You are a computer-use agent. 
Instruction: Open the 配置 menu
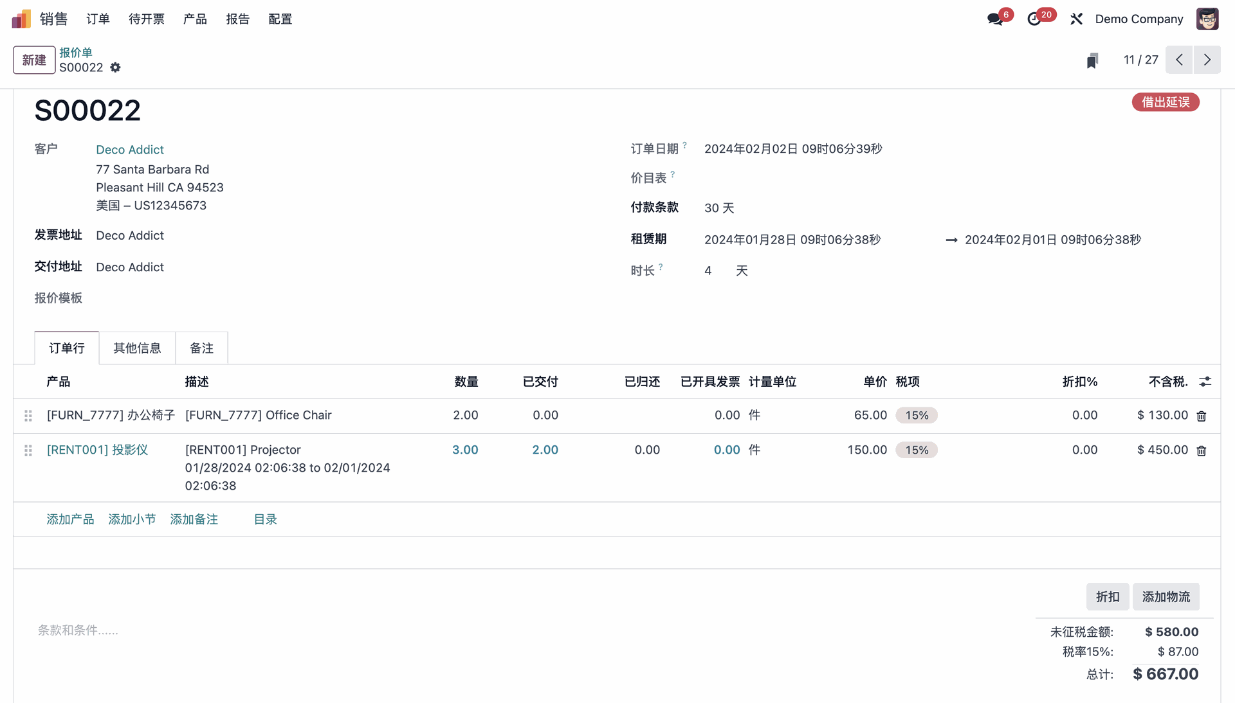coord(280,19)
